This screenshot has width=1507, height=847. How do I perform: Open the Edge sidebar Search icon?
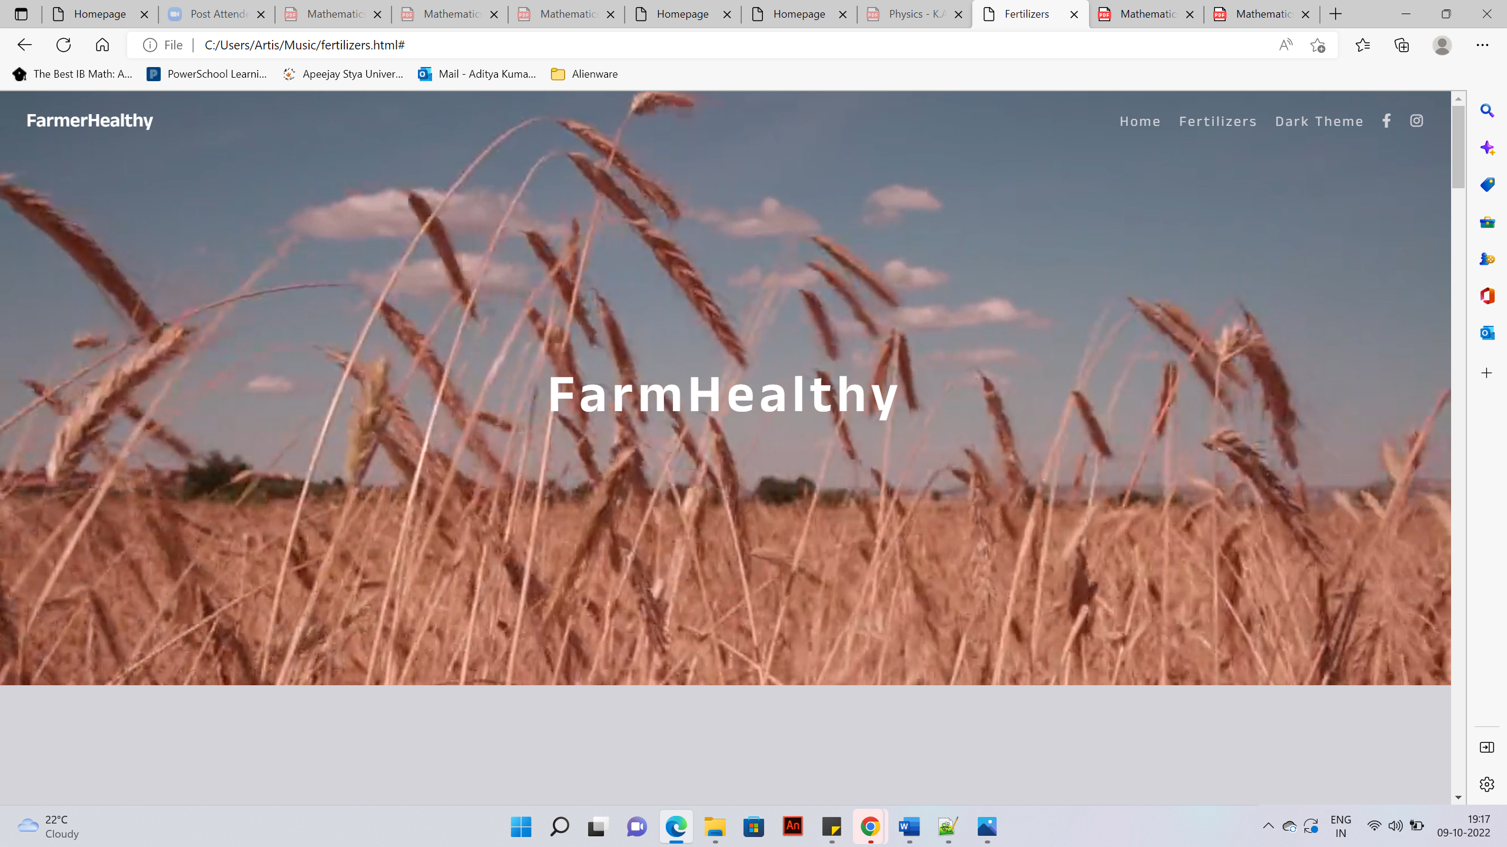coord(1487,111)
